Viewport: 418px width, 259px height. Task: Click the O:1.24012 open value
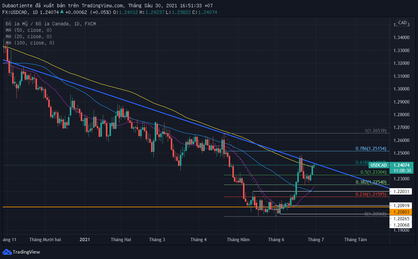pyautogui.click(x=126, y=12)
